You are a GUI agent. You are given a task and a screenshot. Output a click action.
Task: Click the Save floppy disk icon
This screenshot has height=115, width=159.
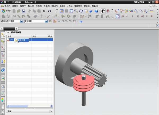coord(24,11)
